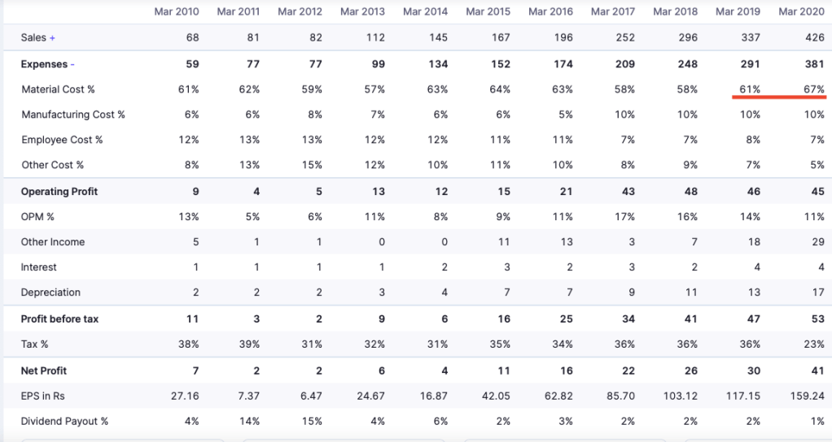Image resolution: width=832 pixels, height=442 pixels.
Task: Click the Profit before tax row label
Action: pos(59,319)
